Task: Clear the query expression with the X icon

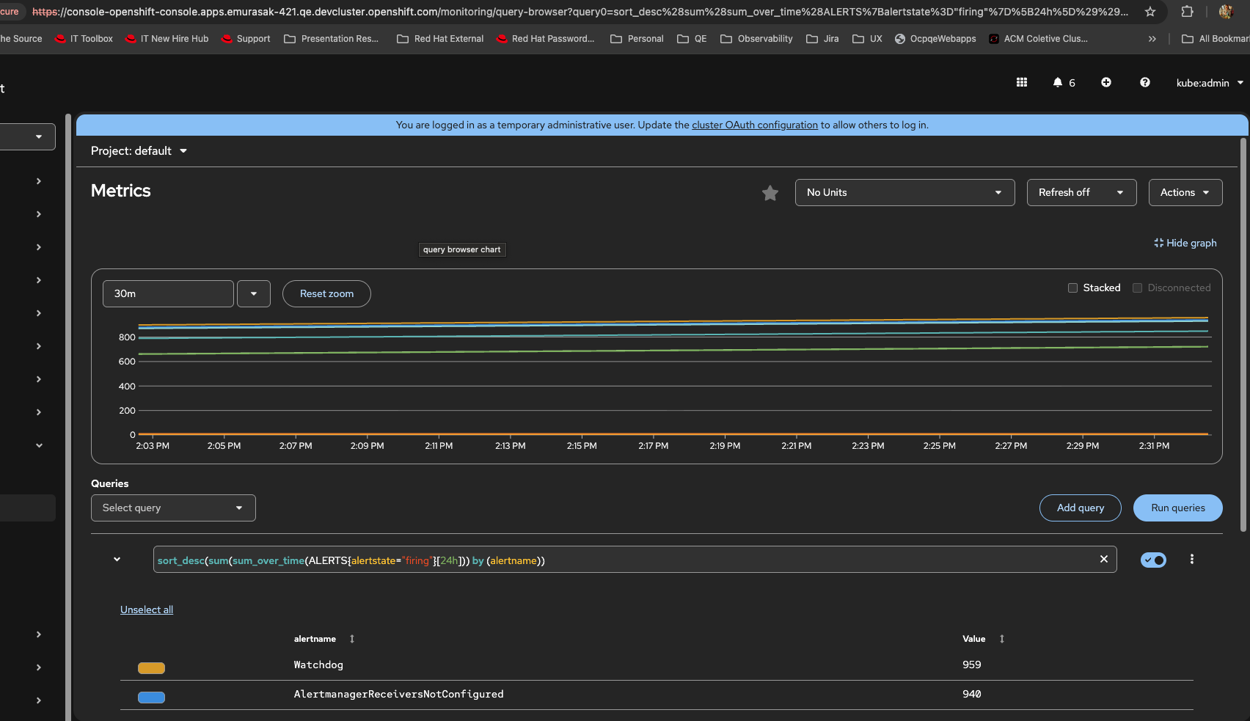Action: tap(1103, 559)
